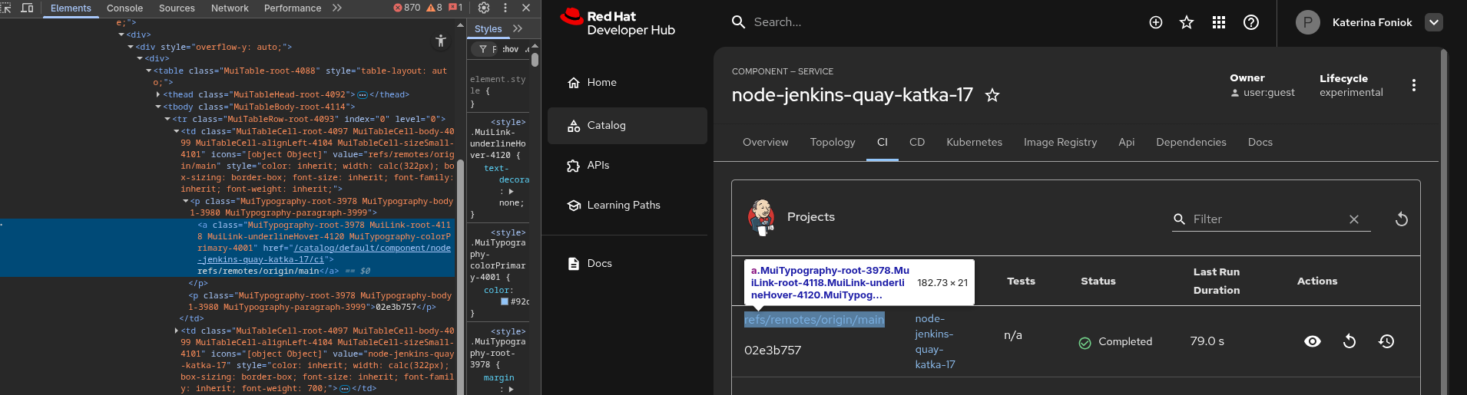Open the application launcher grid icon
Screen dimensions: 1467x395
(x=1219, y=22)
